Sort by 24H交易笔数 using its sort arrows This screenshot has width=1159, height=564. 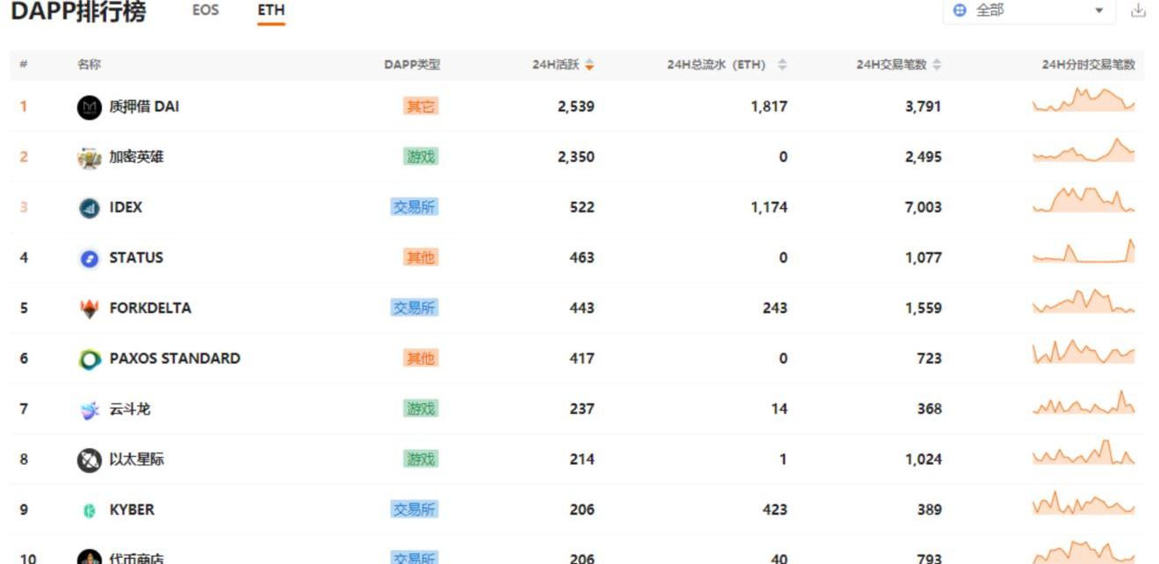[x=937, y=65]
